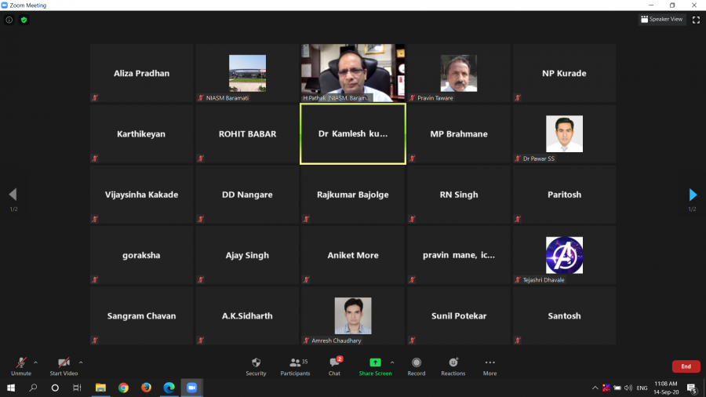Open the Chat panel
This screenshot has height=397, width=706.
(334, 363)
